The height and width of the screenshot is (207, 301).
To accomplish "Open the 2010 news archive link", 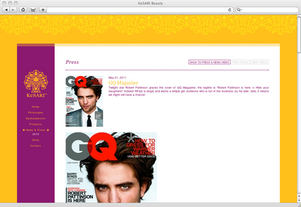I will click(x=36, y=134).
